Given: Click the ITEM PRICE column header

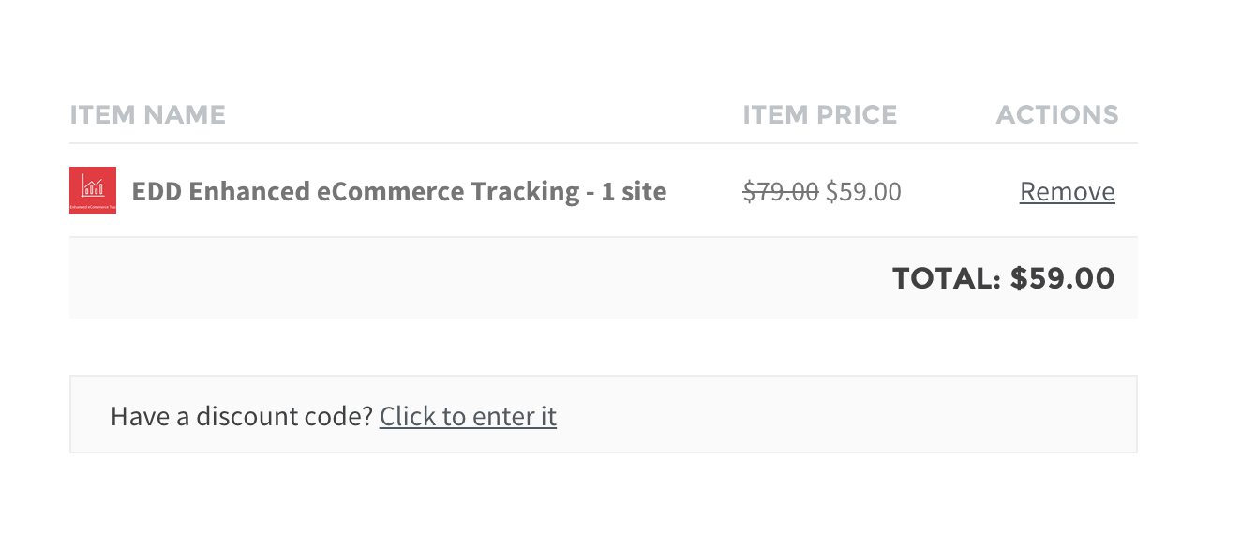Looking at the screenshot, I should pos(819,115).
